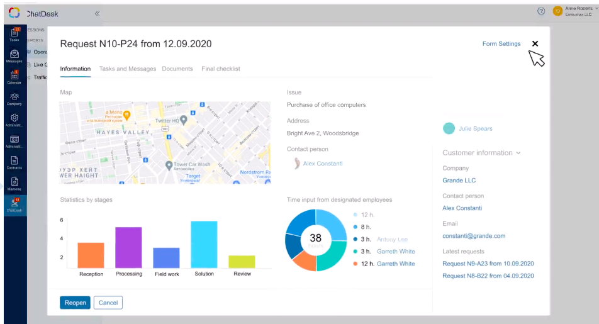Click Garreth White on the 12 h. legend row
This screenshot has width=599, height=324.
[396, 264]
